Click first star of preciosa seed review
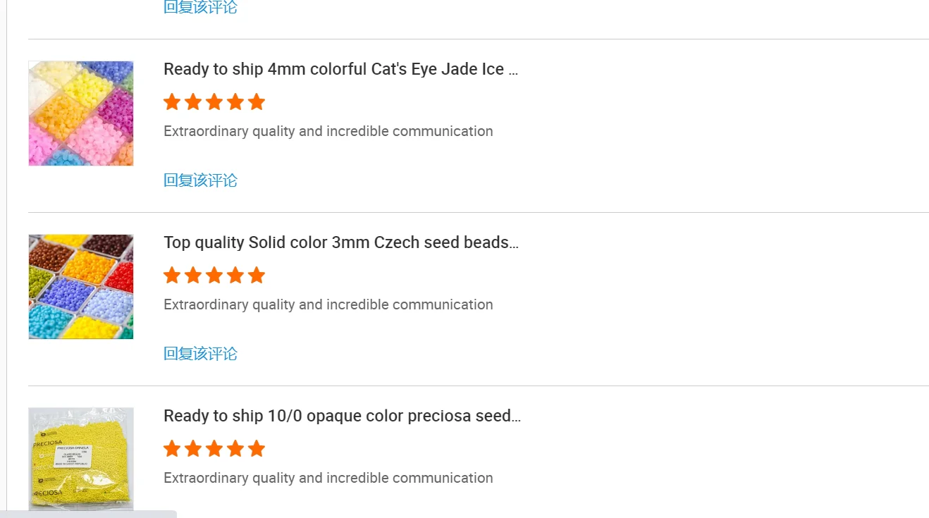929x518 pixels. 172,449
